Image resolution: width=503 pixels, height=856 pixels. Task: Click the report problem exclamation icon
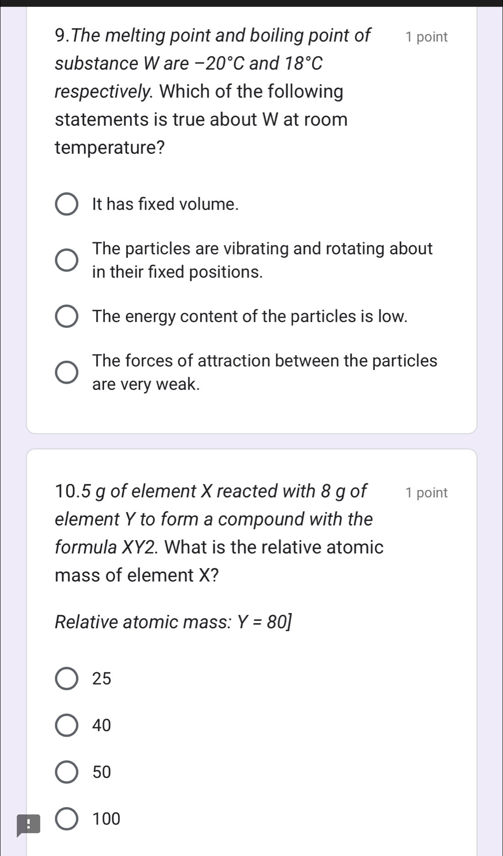point(28,825)
